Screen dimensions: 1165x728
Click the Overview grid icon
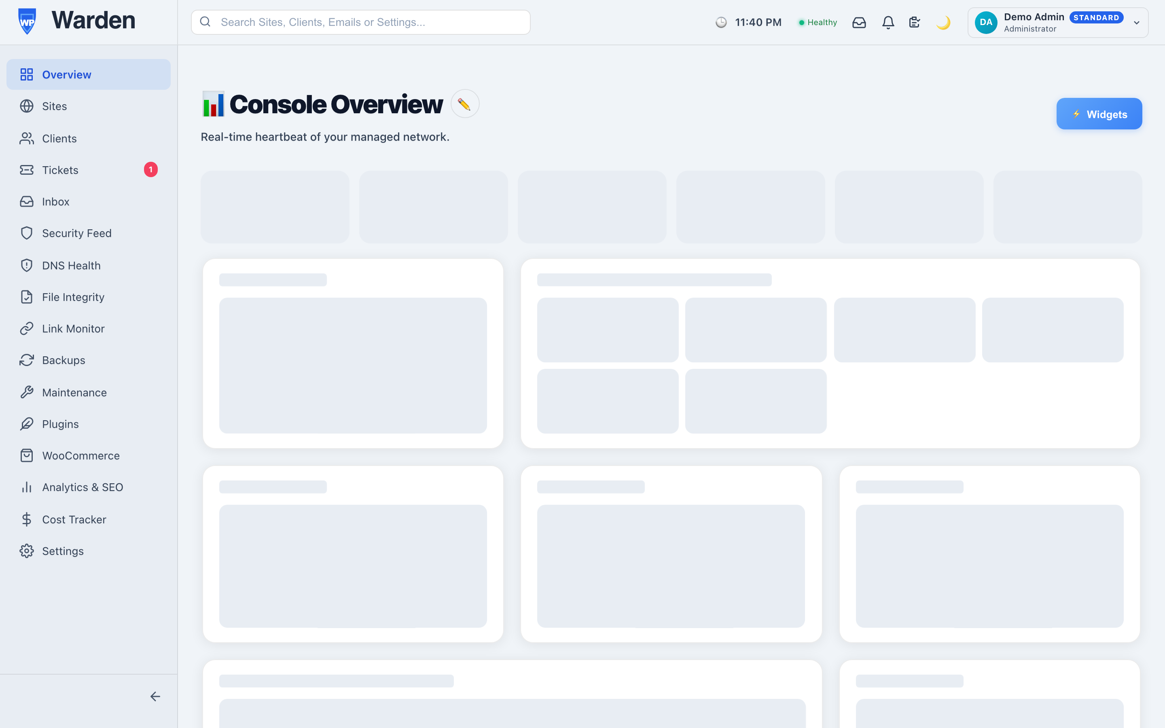click(26, 75)
